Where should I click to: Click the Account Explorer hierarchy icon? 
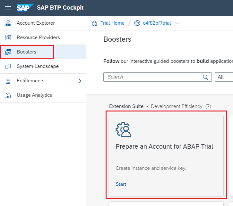(x=8, y=23)
